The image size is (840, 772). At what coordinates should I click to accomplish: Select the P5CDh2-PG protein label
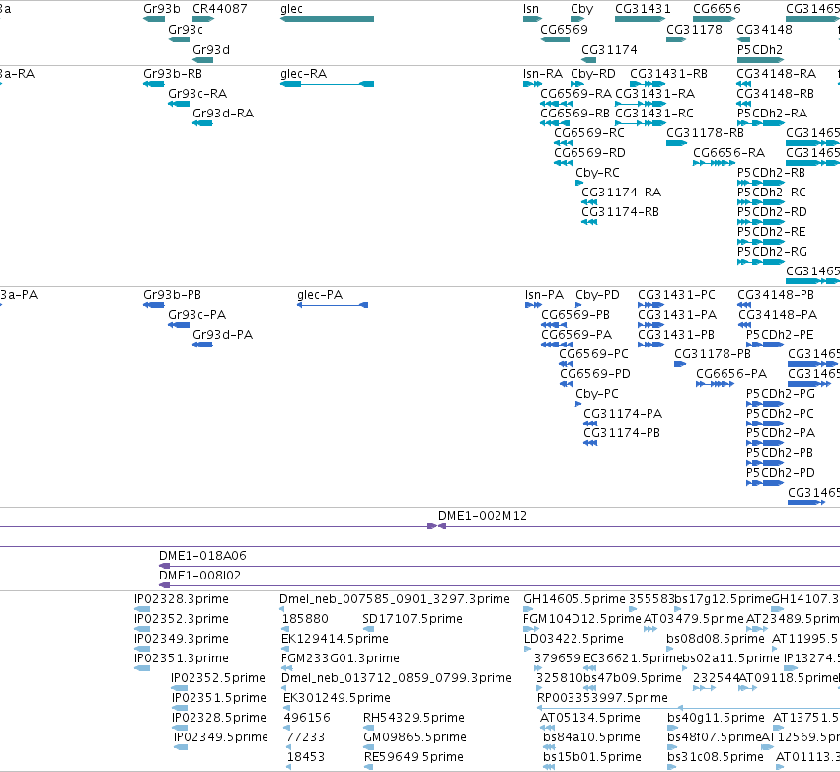[x=781, y=393]
